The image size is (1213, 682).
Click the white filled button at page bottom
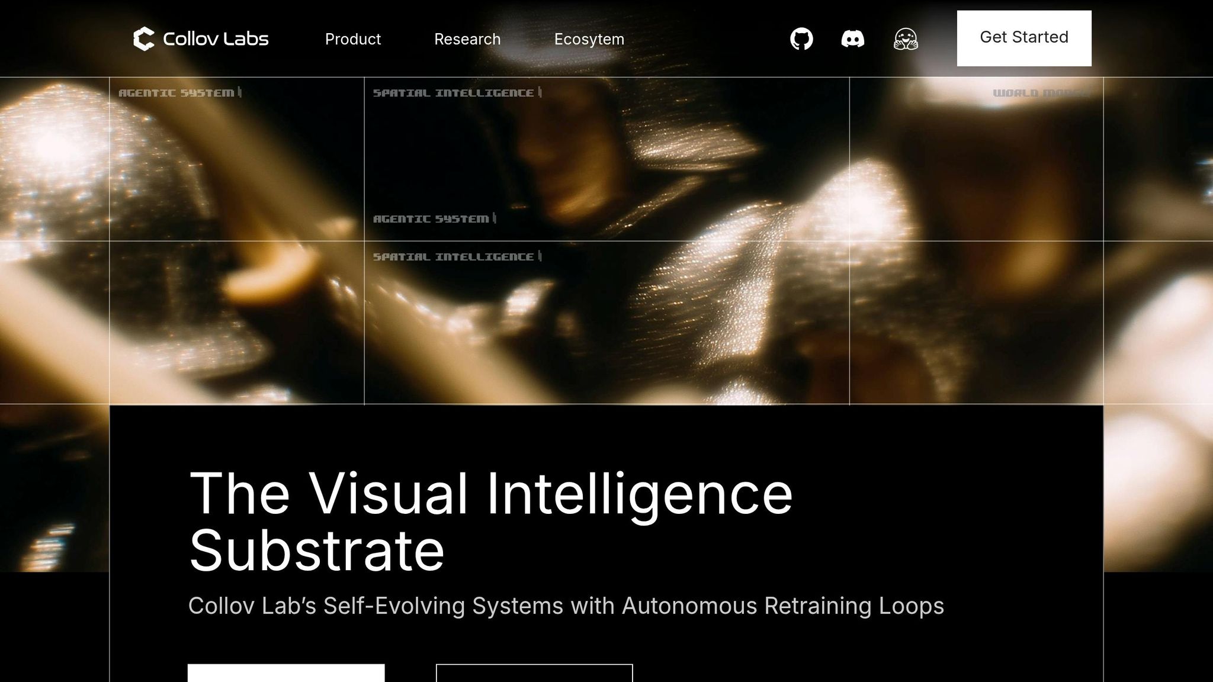click(286, 673)
